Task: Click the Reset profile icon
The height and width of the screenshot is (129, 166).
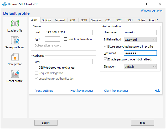Action: pos(15,74)
